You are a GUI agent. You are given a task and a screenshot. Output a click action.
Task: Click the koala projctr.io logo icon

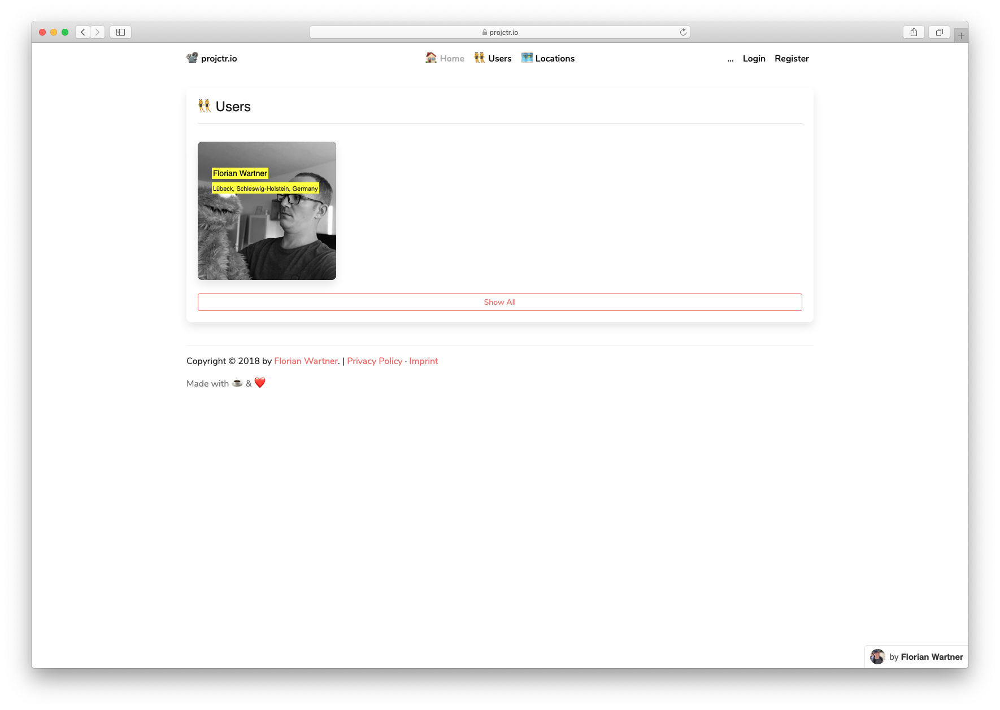192,58
